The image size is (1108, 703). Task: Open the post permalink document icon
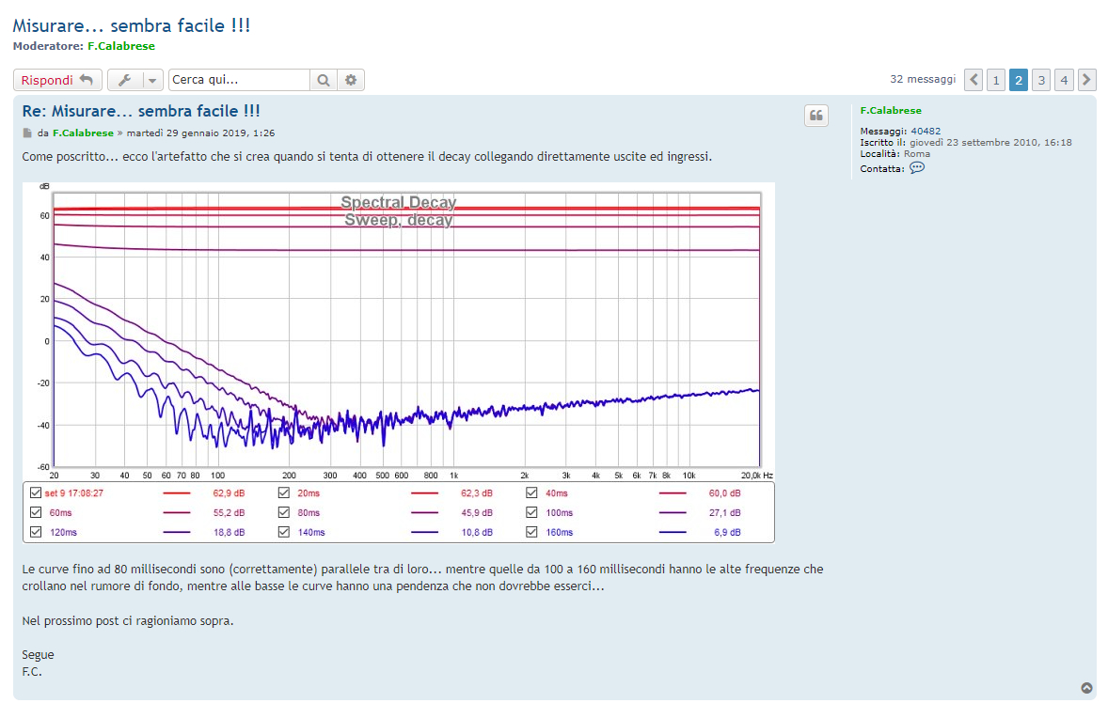[x=27, y=133]
